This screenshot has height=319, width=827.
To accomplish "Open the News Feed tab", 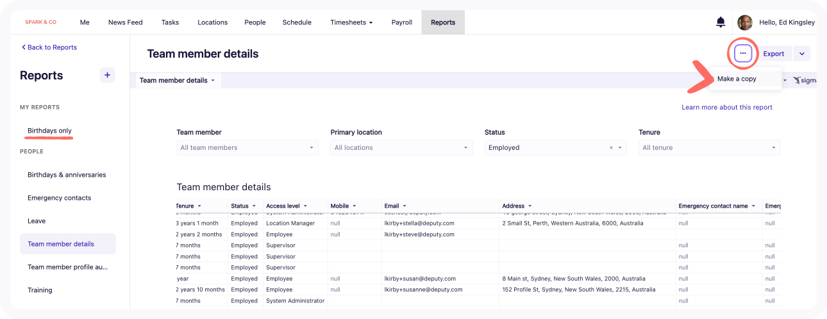I will click(126, 22).
